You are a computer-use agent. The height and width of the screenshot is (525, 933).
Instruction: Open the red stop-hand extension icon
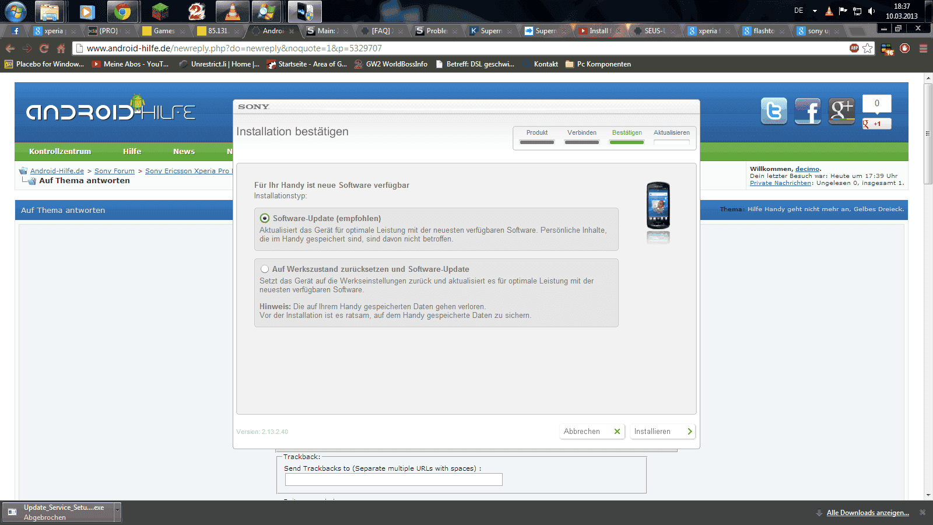pyautogui.click(x=904, y=48)
